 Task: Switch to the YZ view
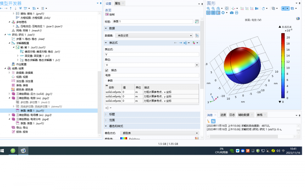[247, 8]
